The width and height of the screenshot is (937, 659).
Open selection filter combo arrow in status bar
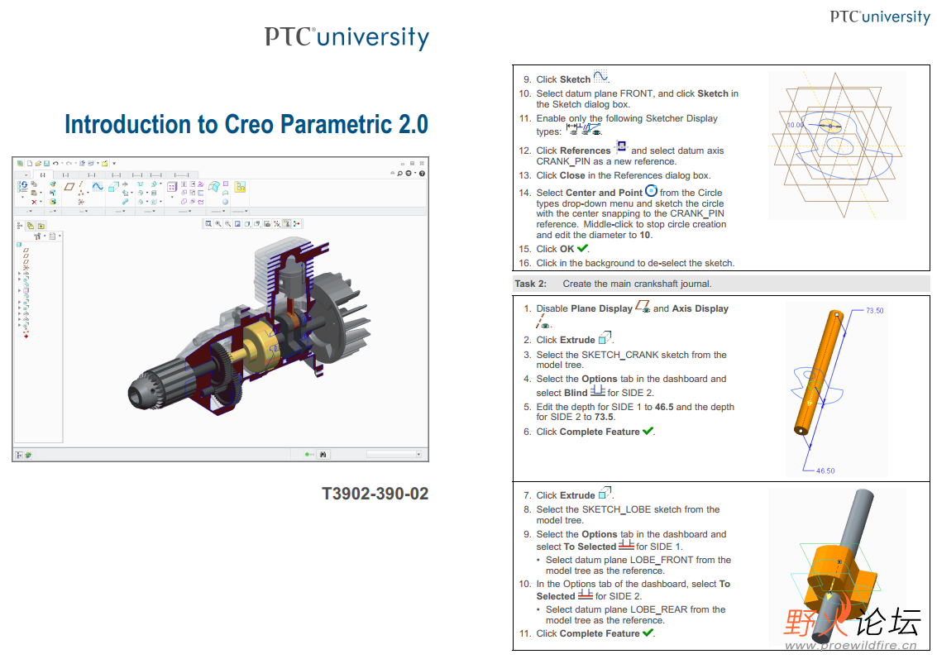pos(418,455)
